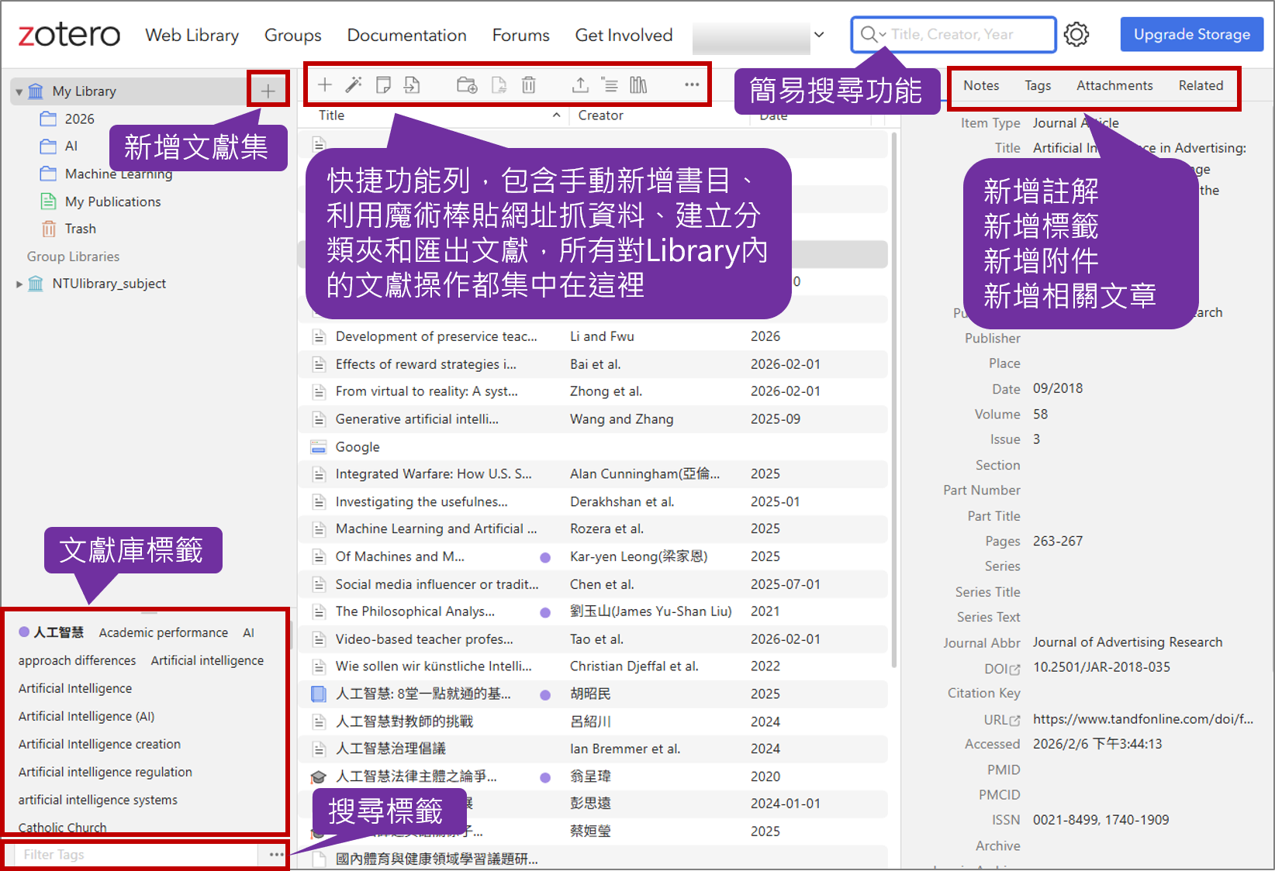The width and height of the screenshot is (1275, 871).
Task: Click the magic wand add-by-identifier icon
Action: (354, 85)
